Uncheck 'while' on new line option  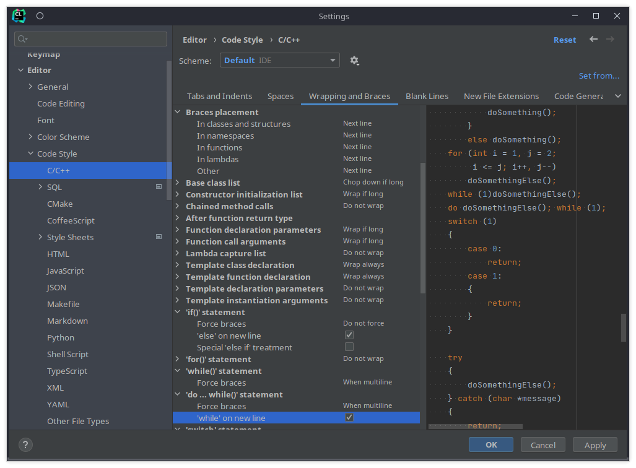point(349,417)
